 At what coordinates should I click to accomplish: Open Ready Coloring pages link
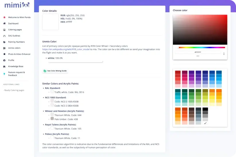(x=14, y=90)
